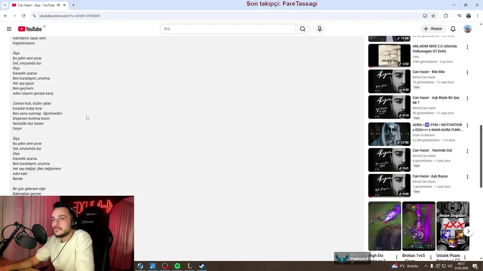
Task: Open Steam from the taskbar
Action: pyautogui.click(x=202, y=266)
